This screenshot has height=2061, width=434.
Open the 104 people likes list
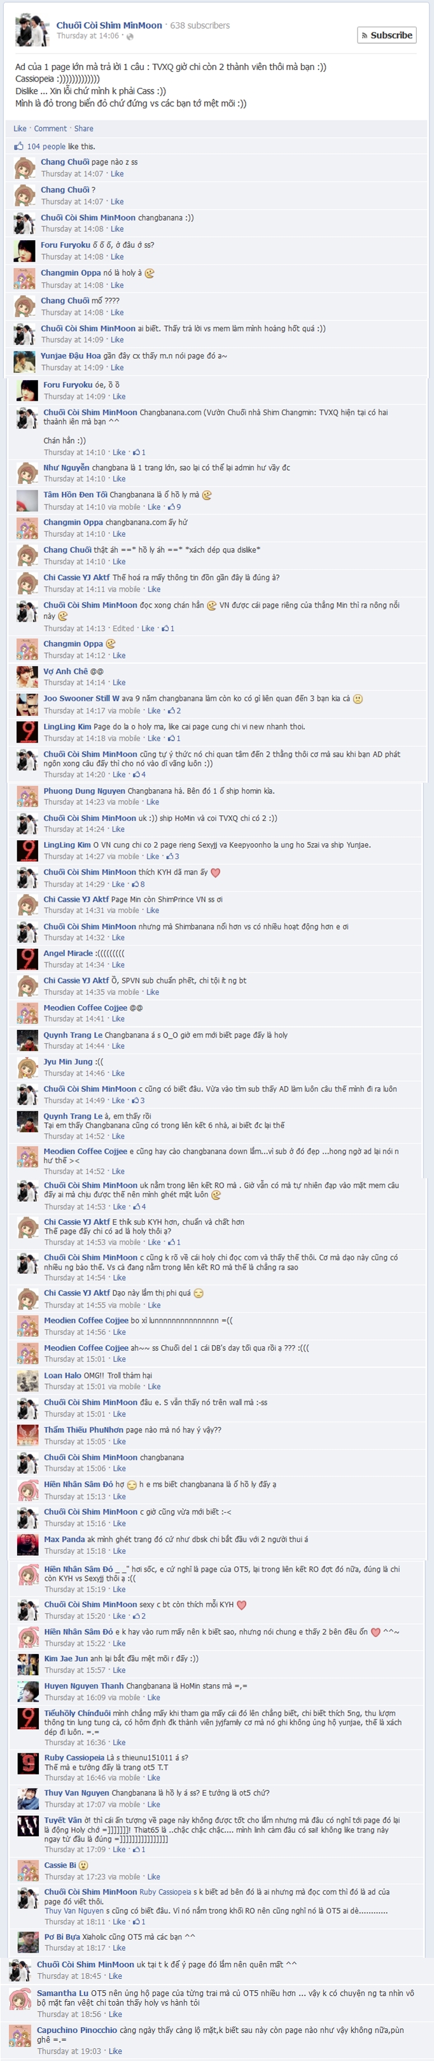[x=46, y=146]
